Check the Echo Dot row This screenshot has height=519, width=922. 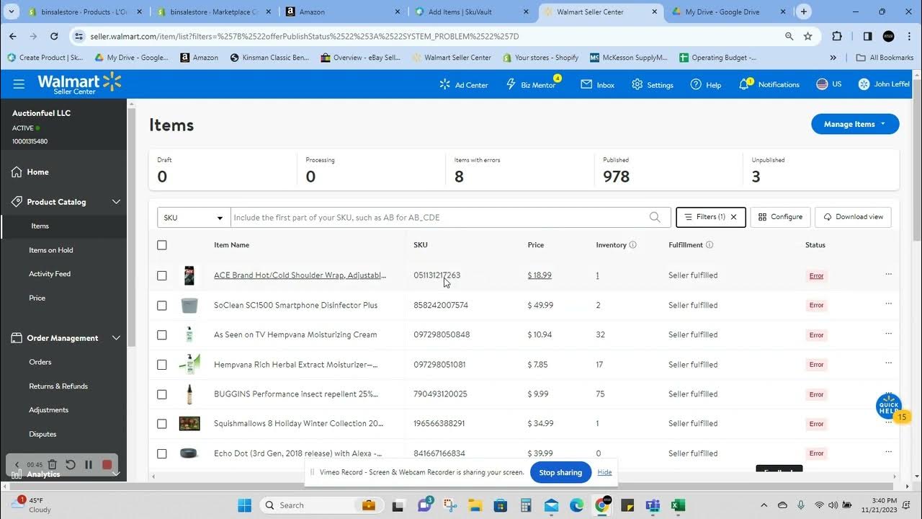162,453
